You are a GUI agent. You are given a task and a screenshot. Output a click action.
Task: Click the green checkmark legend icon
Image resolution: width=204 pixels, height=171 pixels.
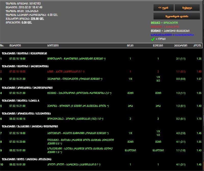(x=153, y=39)
